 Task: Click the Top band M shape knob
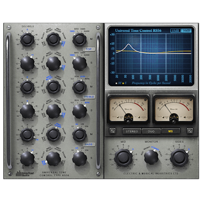click(x=53, y=39)
